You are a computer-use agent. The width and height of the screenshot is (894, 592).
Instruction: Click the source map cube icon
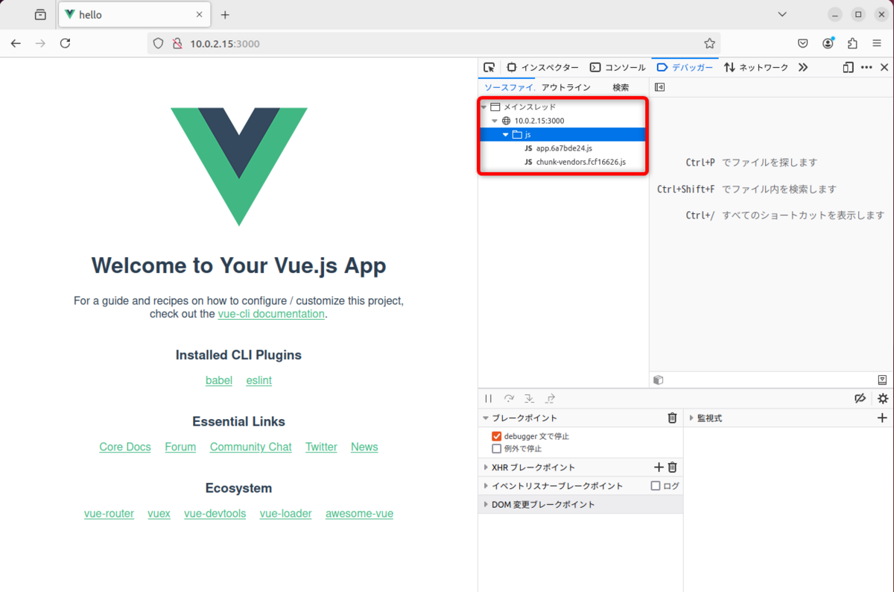click(659, 380)
